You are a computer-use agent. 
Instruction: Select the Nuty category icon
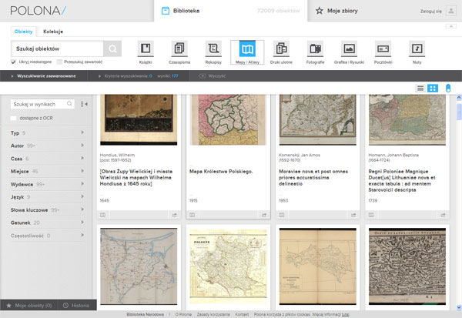tap(417, 49)
